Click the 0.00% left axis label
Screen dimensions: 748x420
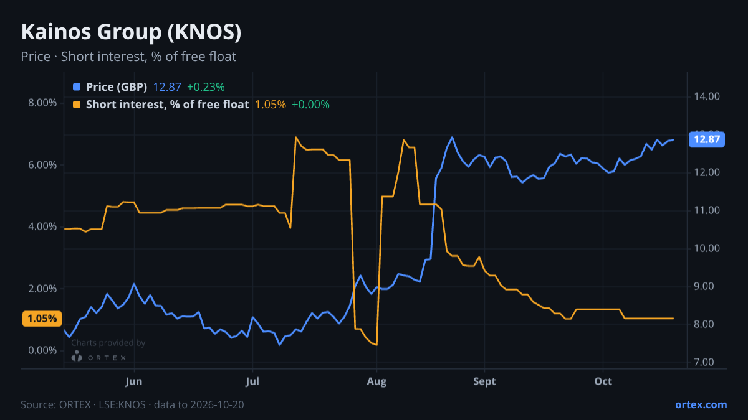click(x=42, y=350)
